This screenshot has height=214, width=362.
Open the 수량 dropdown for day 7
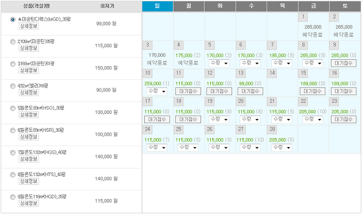point(282,63)
